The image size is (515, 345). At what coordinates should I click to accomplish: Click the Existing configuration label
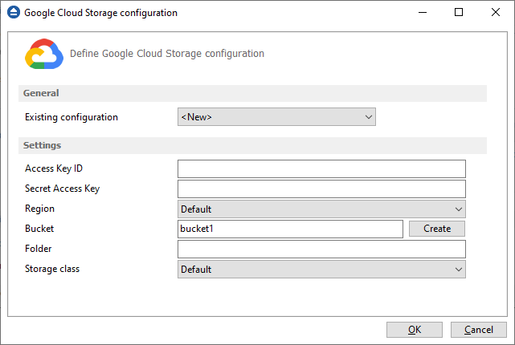point(72,117)
